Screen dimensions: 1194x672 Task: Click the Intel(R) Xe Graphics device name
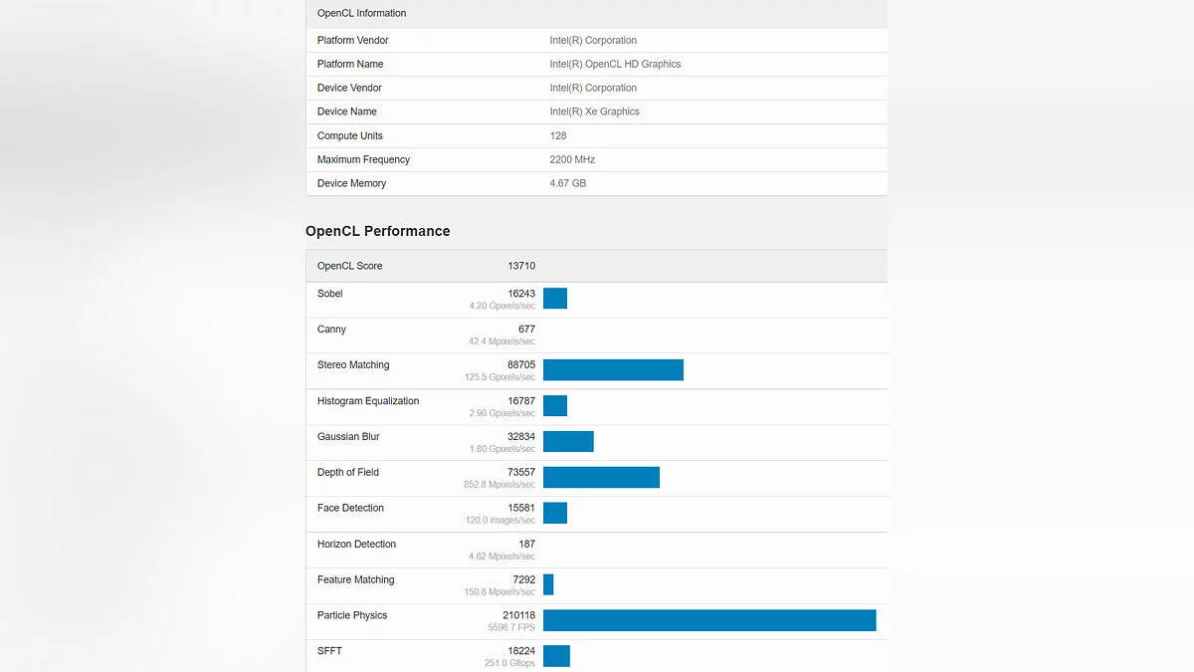tap(594, 112)
